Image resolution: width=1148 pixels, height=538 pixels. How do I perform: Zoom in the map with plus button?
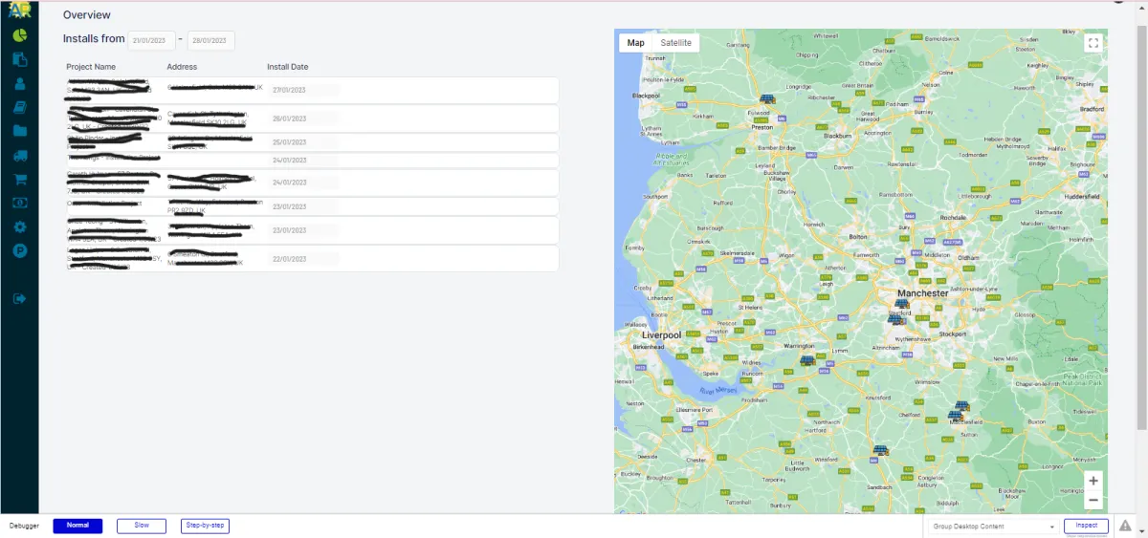(1093, 481)
